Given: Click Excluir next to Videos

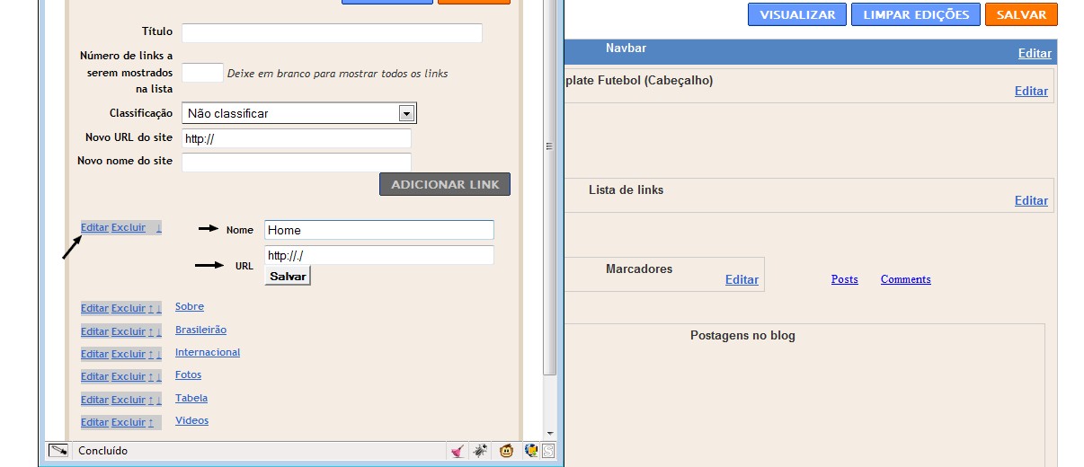Looking at the screenshot, I should (x=129, y=422).
